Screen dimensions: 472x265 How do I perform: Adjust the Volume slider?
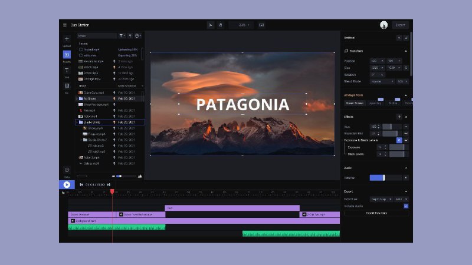(x=386, y=178)
